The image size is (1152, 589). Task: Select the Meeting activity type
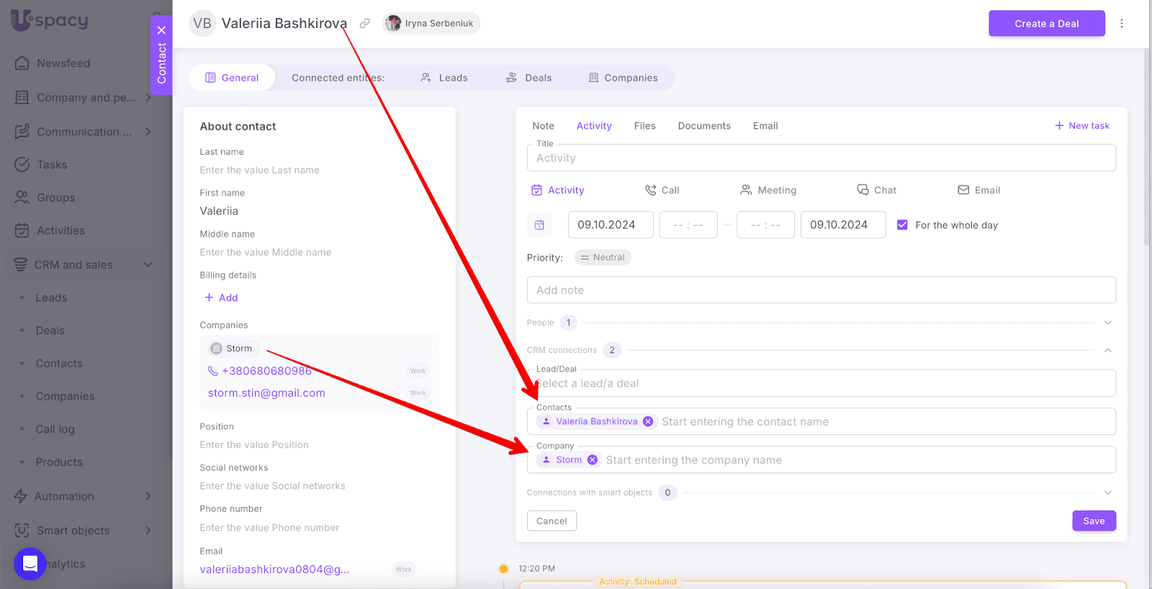point(768,191)
